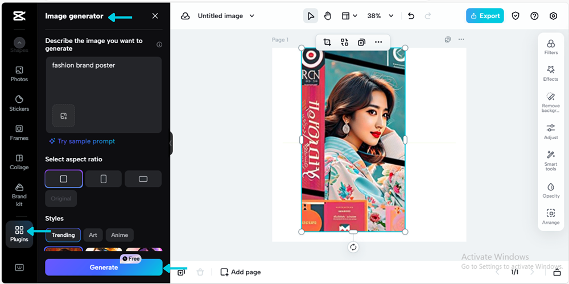Open the Collage panel
The height and width of the screenshot is (284, 569).
click(x=19, y=162)
